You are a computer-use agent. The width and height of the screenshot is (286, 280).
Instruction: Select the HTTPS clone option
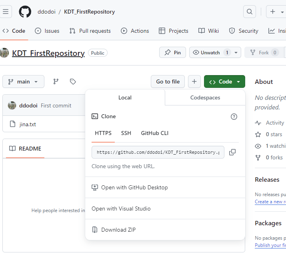point(103,133)
